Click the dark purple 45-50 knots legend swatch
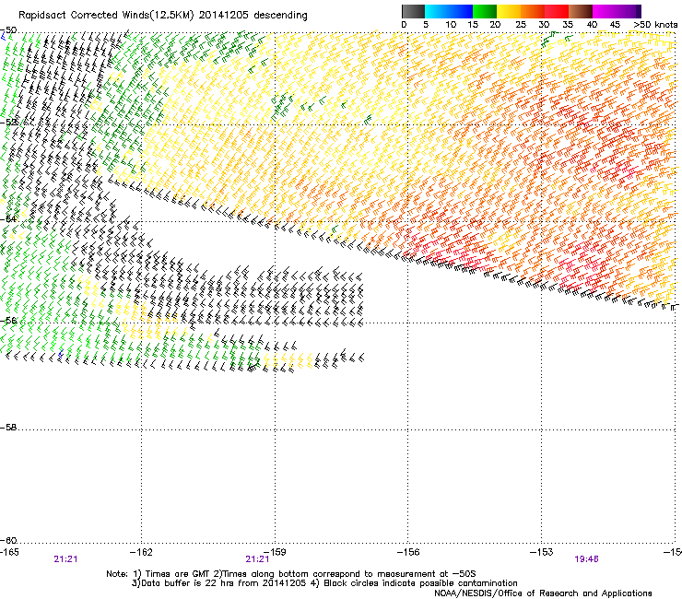The image size is (682, 599). [629, 11]
